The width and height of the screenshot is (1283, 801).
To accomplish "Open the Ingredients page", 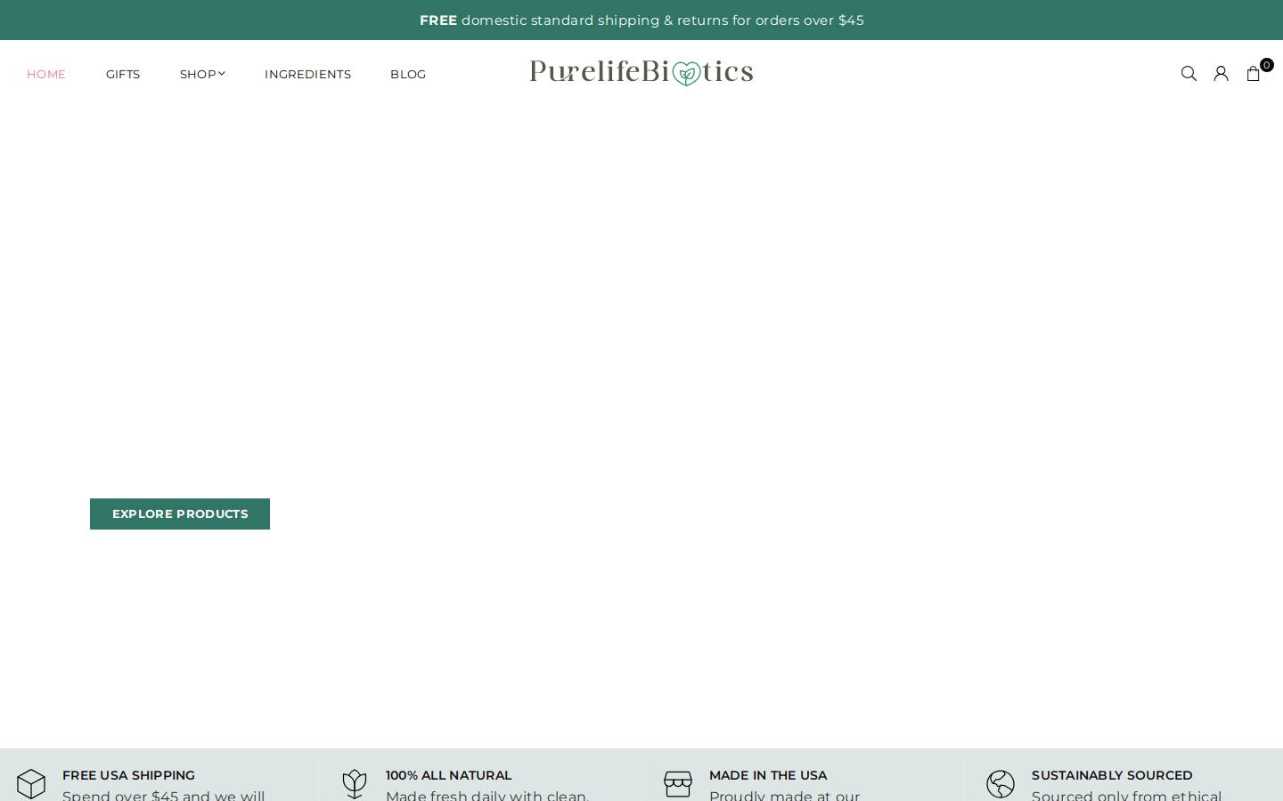I will 307,74.
